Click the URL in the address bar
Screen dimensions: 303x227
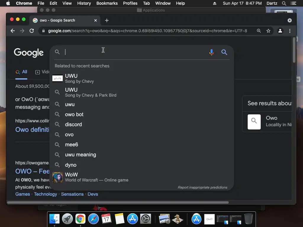click(147, 31)
